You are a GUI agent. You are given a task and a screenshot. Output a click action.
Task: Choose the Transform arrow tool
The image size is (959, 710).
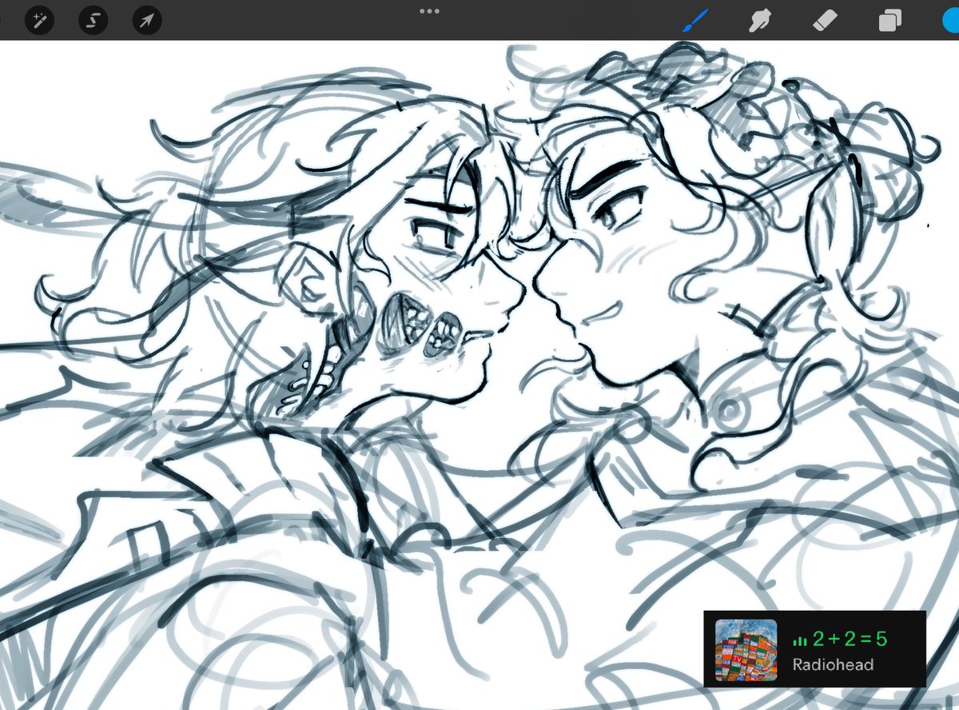(147, 21)
